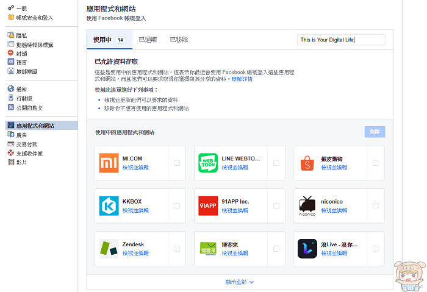Screen dimensions: 427x292
Task: Open 檢視並編輯 under MI.COM
Action: pos(135,168)
